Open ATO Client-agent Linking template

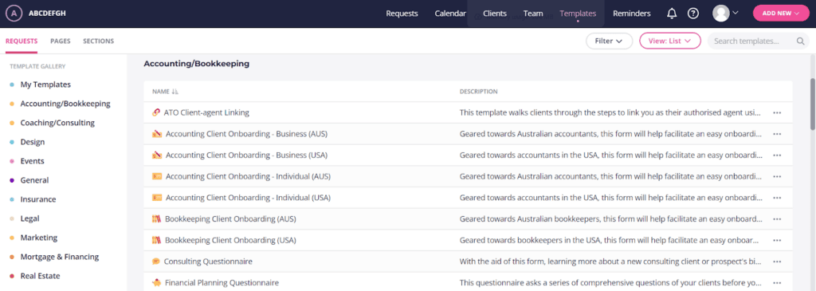[206, 112]
